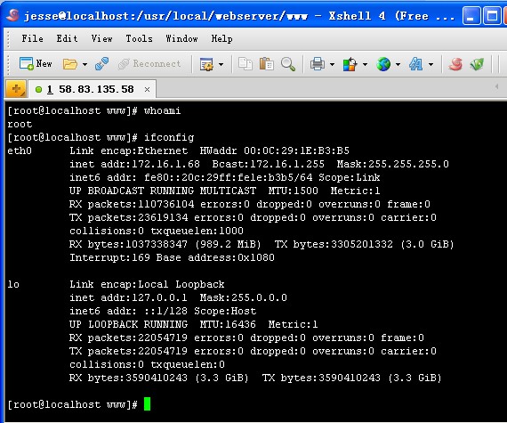This screenshot has height=423, width=507.
Task: Click the terminal prompt cursor
Action: (147, 404)
